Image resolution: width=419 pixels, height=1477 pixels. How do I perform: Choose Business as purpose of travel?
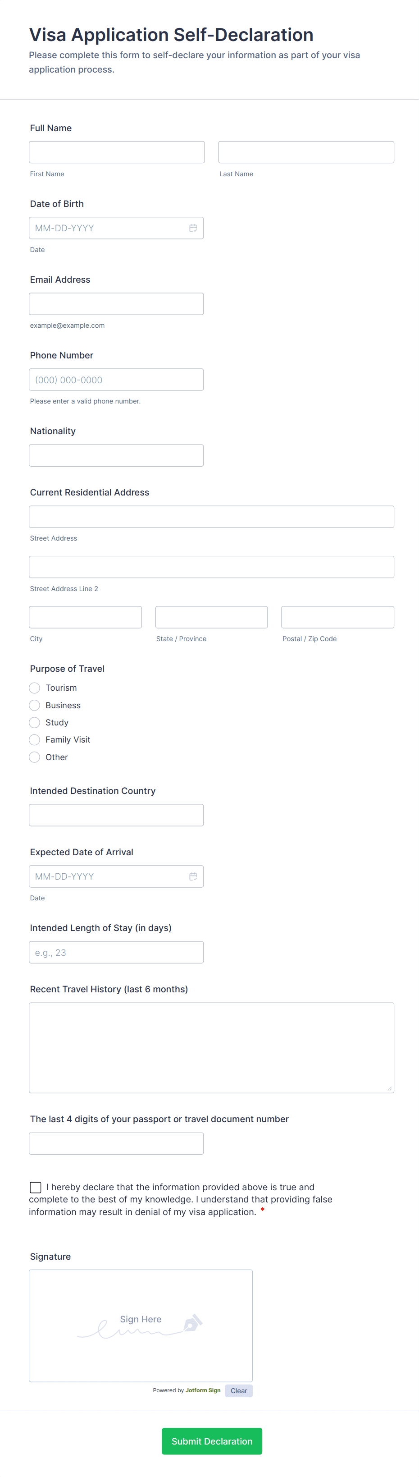point(34,705)
